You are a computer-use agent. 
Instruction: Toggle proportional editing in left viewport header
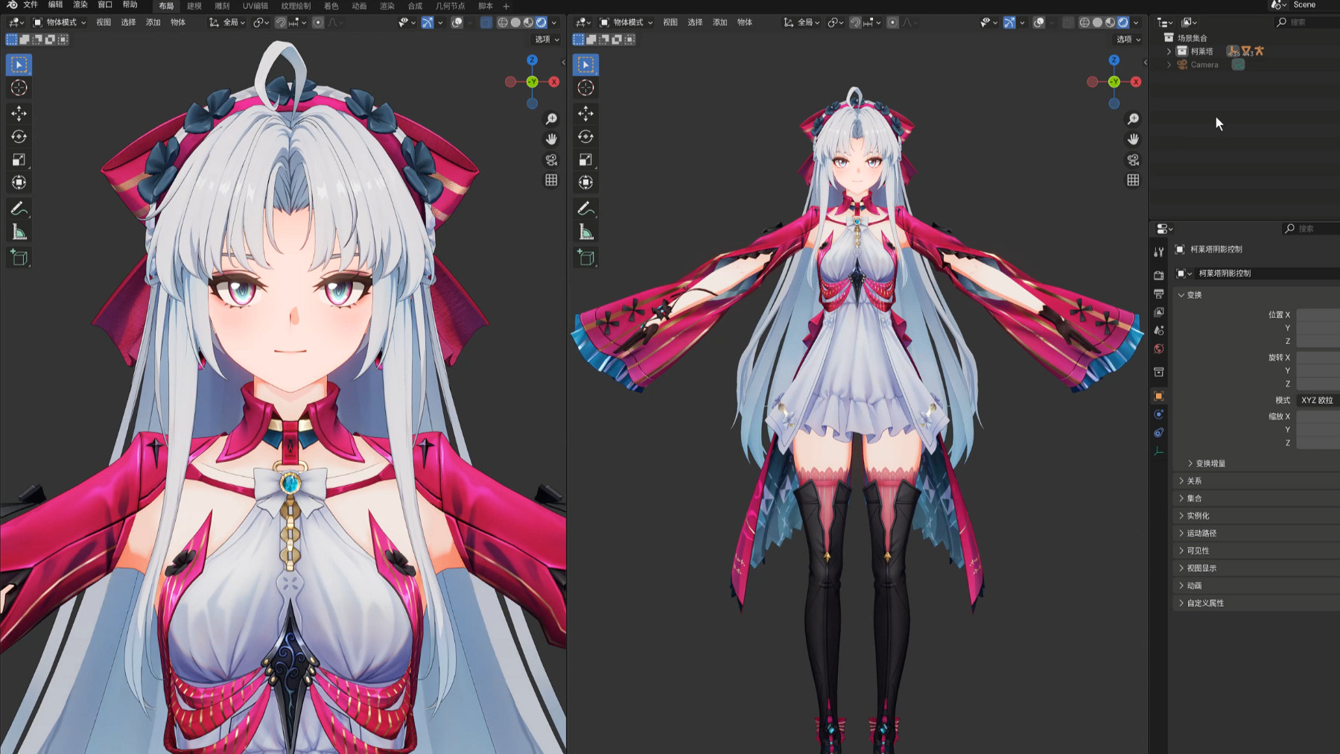pyautogui.click(x=318, y=22)
